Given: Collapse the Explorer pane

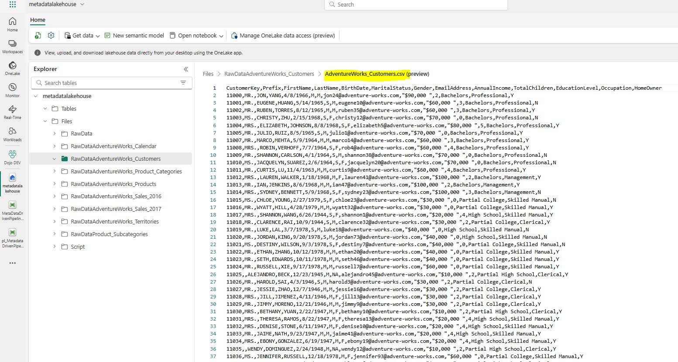Looking at the screenshot, I should coord(186,69).
